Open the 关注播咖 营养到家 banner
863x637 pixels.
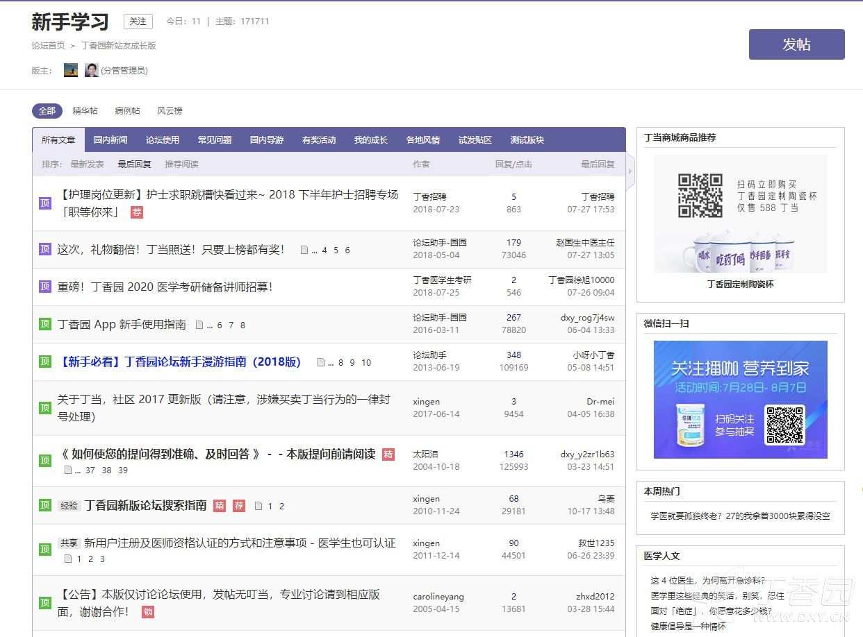coord(741,400)
